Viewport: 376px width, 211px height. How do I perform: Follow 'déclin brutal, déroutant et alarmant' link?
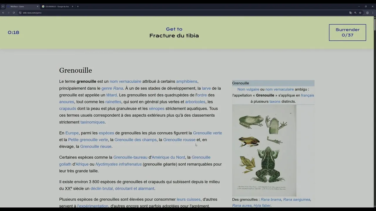(122, 189)
